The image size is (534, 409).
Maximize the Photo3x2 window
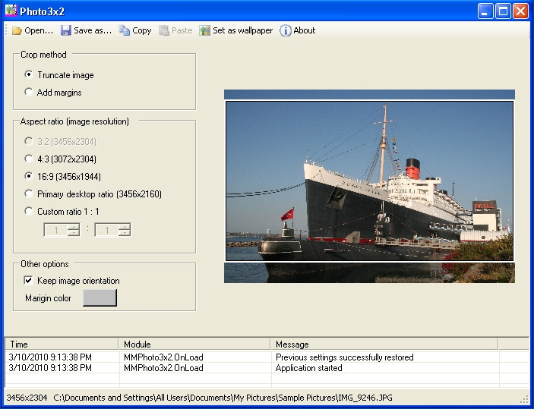503,11
